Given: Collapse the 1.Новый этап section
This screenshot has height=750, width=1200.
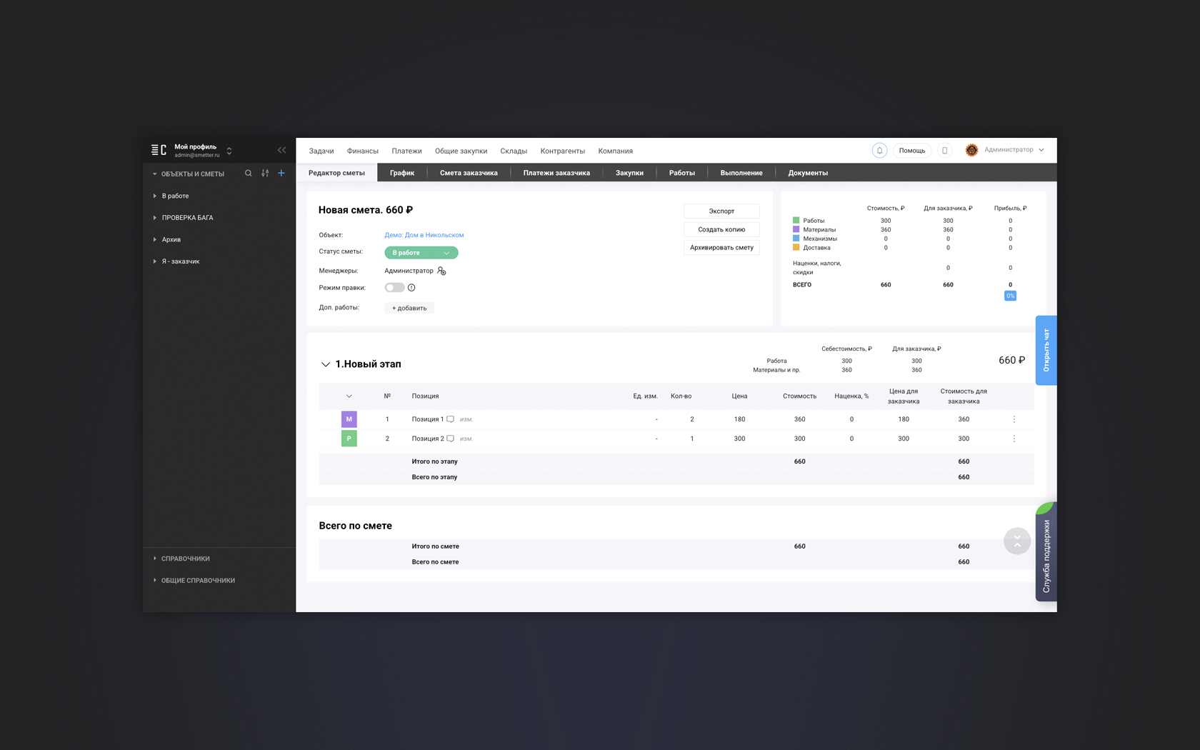Looking at the screenshot, I should (x=326, y=364).
